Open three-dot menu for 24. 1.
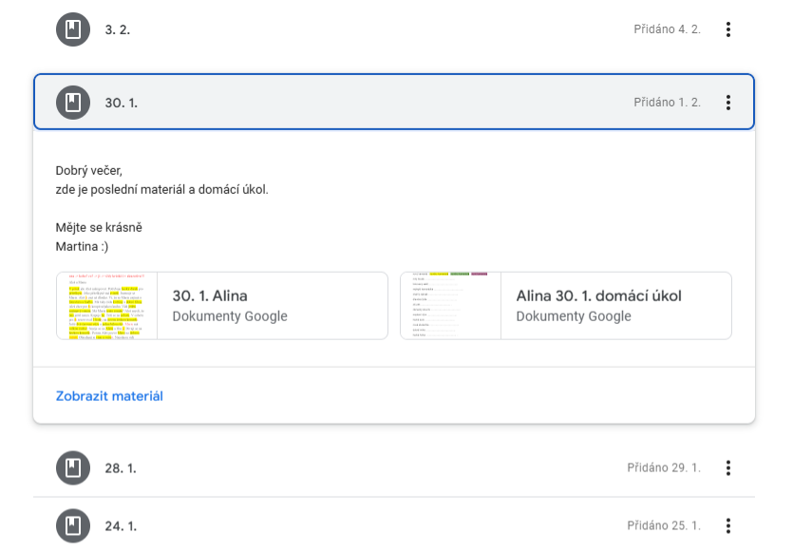The width and height of the screenshot is (793, 552). (x=728, y=525)
